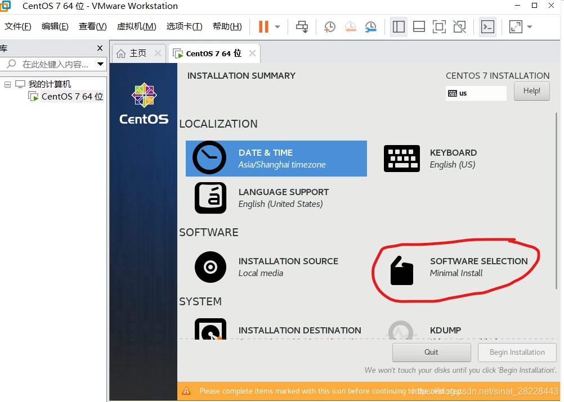Minimize the VMware Workstation window
564x402 pixels.
(x=518, y=6)
